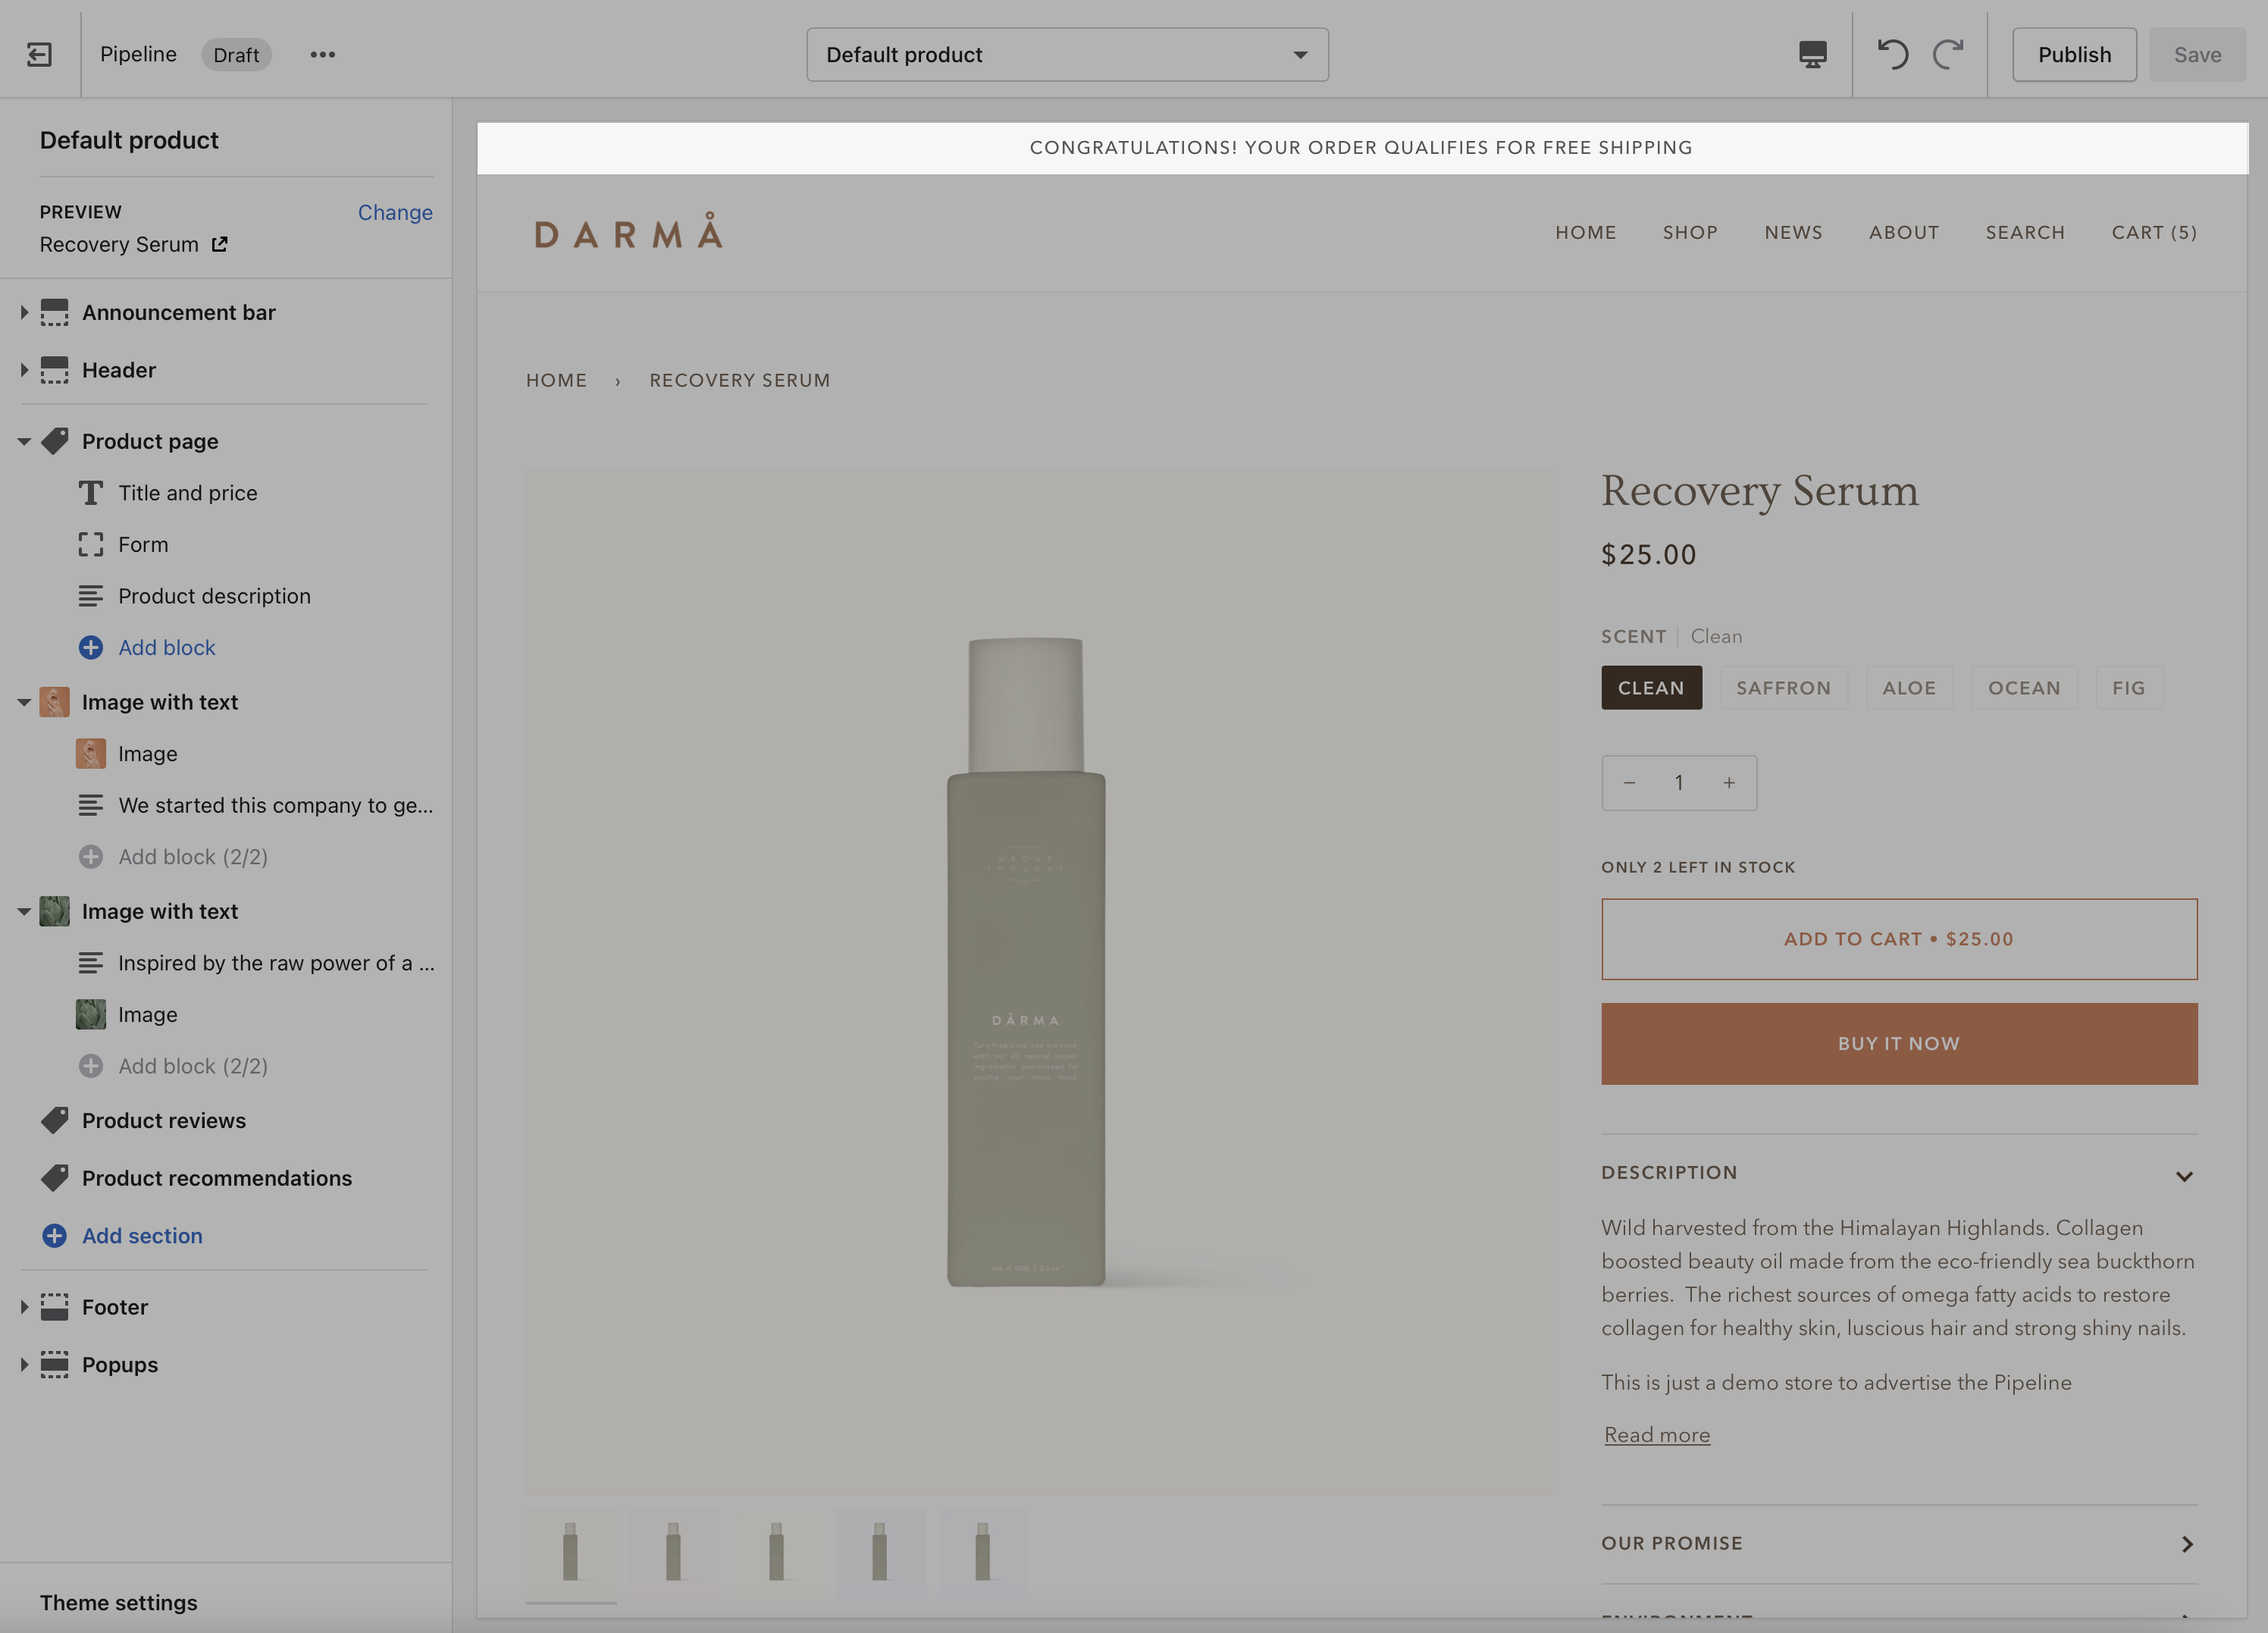2268x1633 pixels.
Task: Click the desktop preview monitor icon
Action: (x=1812, y=54)
